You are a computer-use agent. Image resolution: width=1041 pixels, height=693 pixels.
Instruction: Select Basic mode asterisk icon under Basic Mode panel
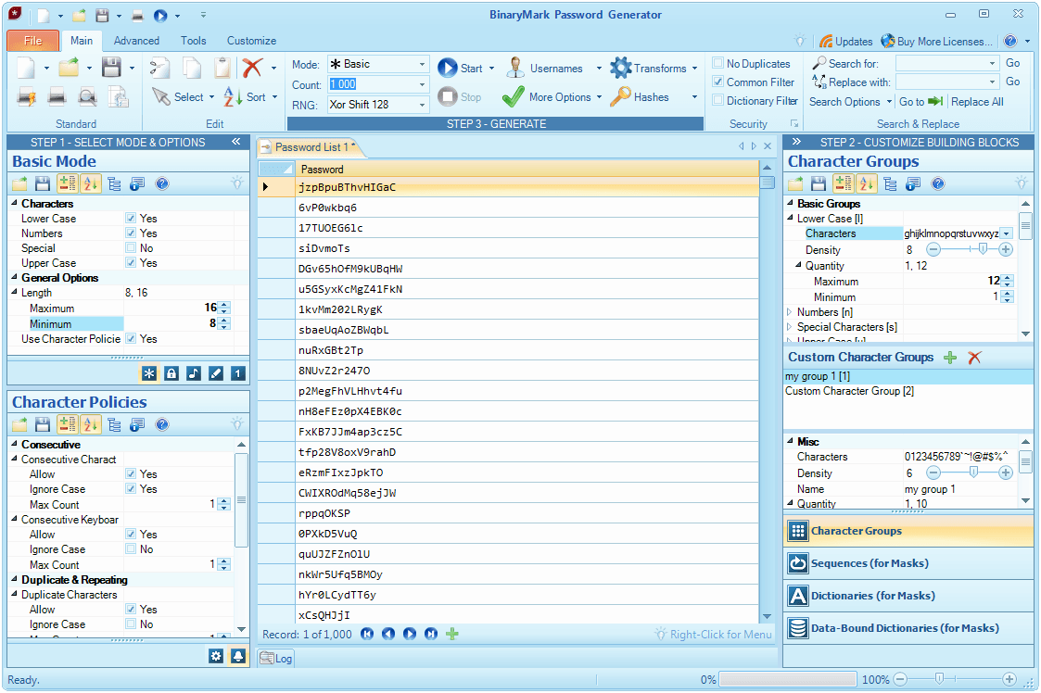coord(148,373)
